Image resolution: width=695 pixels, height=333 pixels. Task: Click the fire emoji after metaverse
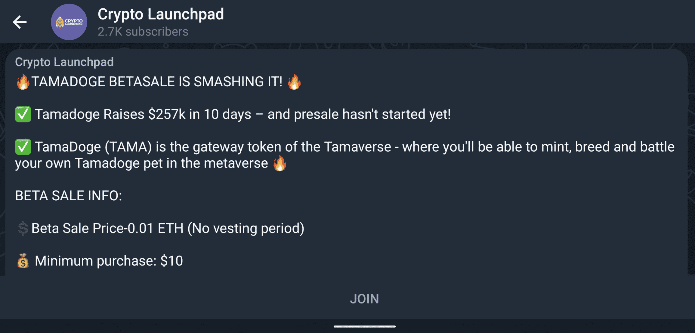click(280, 163)
